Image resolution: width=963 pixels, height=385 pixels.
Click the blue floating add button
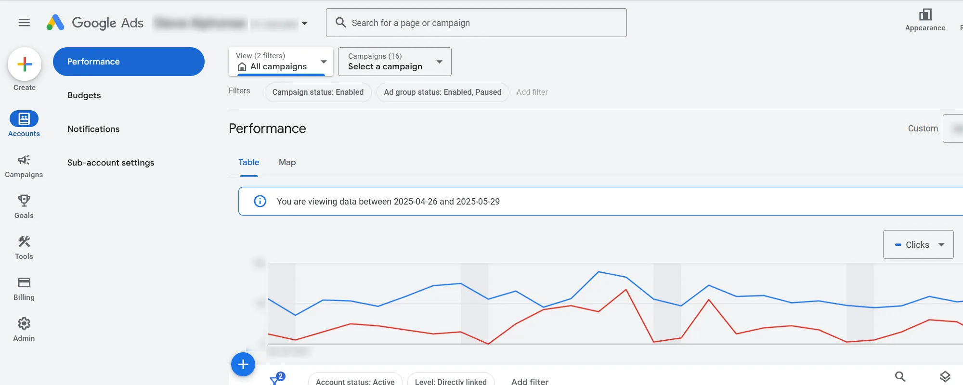tap(243, 364)
